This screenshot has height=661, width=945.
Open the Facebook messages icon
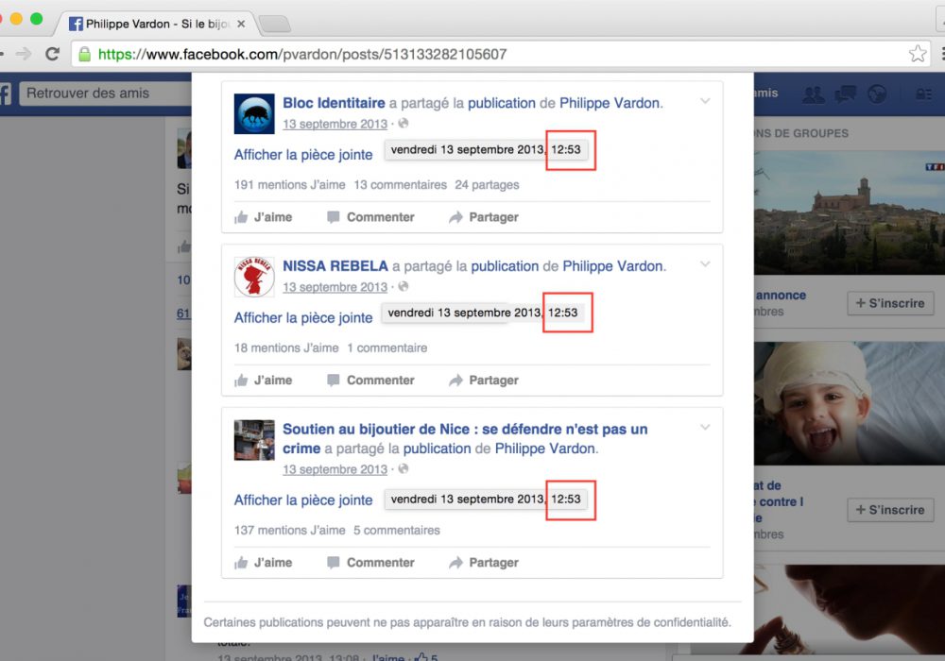pos(845,93)
